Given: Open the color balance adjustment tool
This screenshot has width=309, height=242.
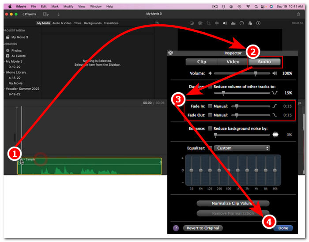Looking at the screenshot, I should (192, 23).
